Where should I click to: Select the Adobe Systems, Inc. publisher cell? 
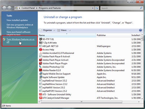click(x=106, y=67)
